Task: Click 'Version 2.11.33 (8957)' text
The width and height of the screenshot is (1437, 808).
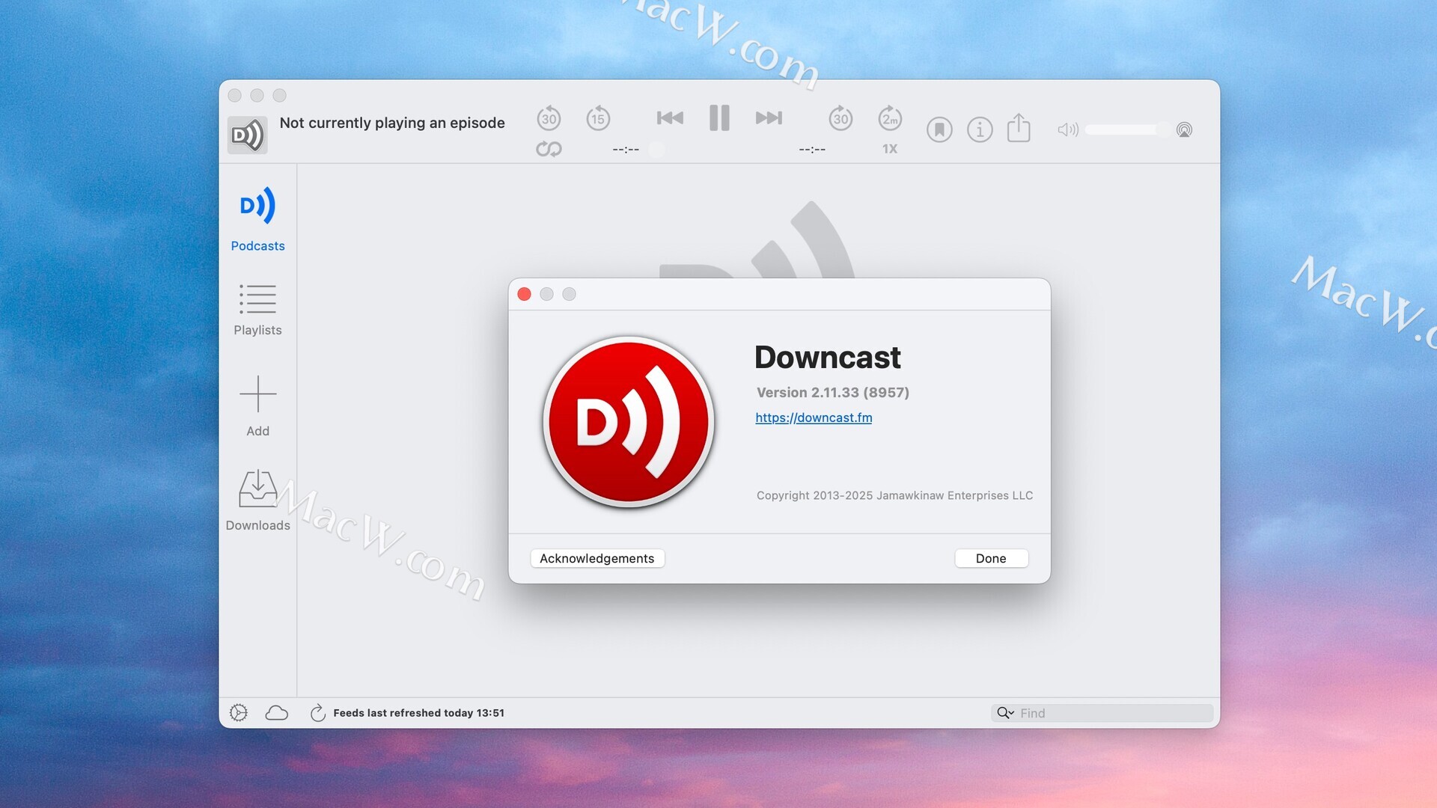Action: click(x=833, y=392)
